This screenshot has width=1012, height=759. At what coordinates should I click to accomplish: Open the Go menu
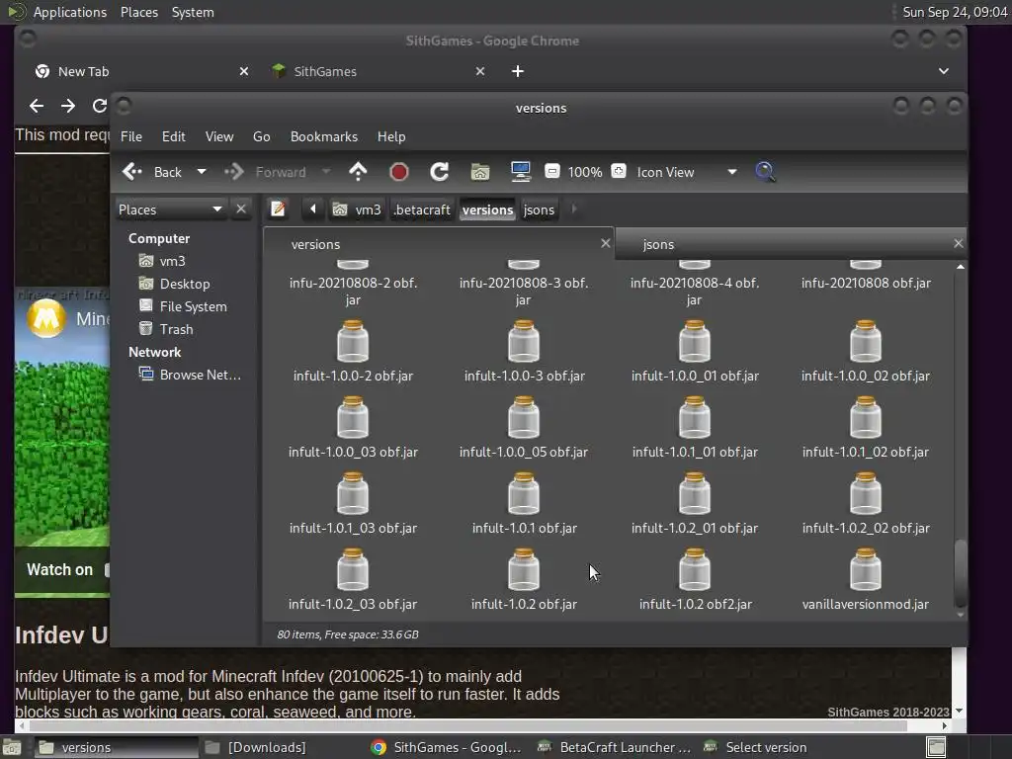click(261, 136)
